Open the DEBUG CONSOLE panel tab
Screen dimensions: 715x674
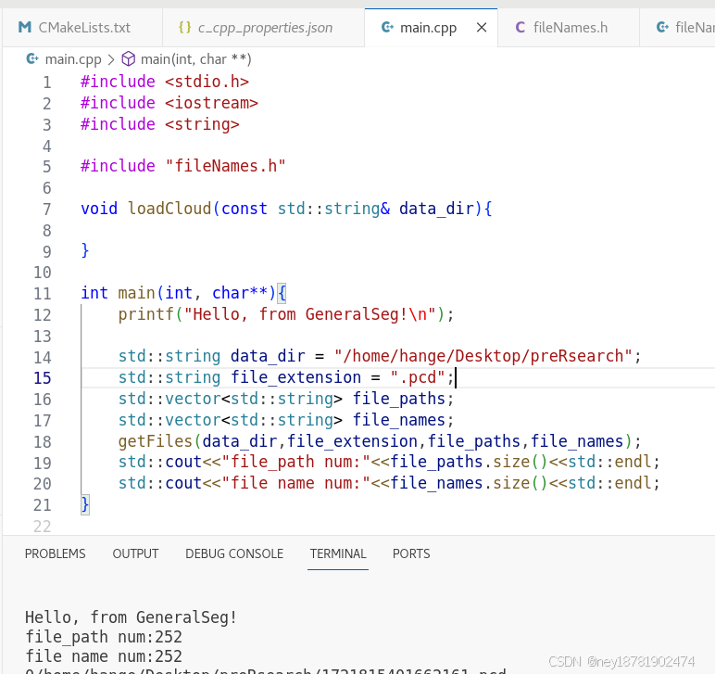(x=234, y=553)
